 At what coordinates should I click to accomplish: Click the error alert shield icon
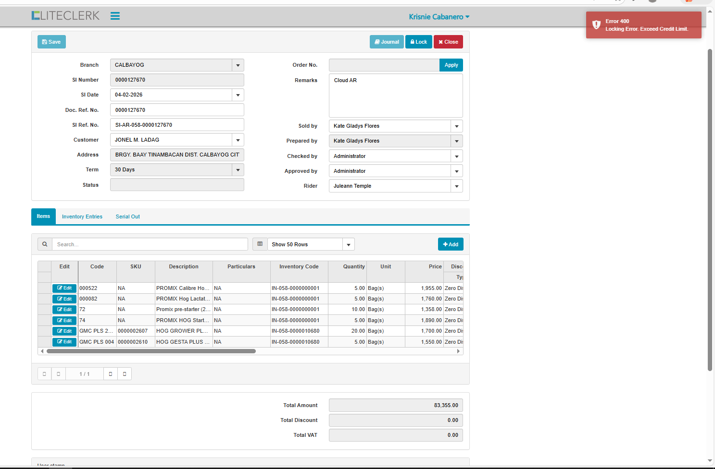coord(596,25)
